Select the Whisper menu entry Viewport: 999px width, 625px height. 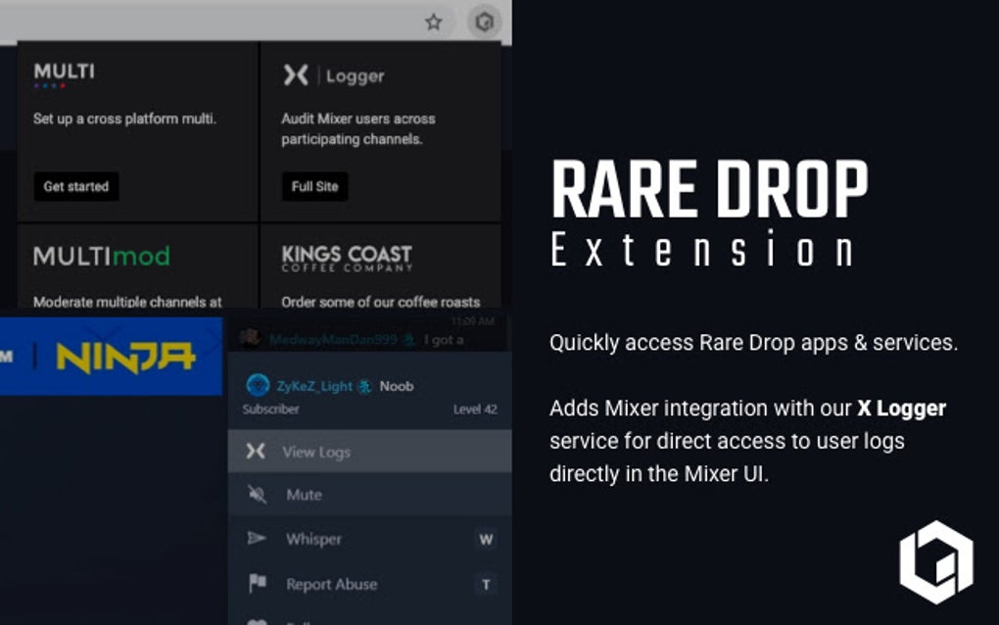point(369,539)
